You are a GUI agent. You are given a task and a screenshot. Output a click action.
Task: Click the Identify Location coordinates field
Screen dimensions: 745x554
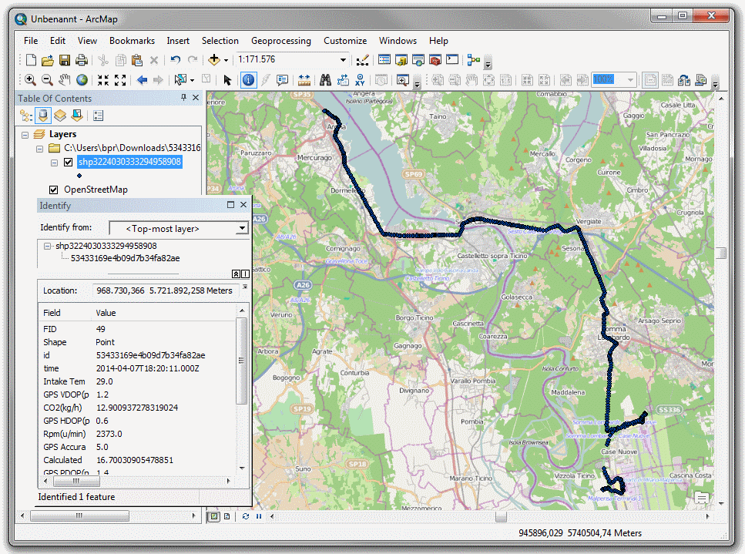(x=164, y=290)
